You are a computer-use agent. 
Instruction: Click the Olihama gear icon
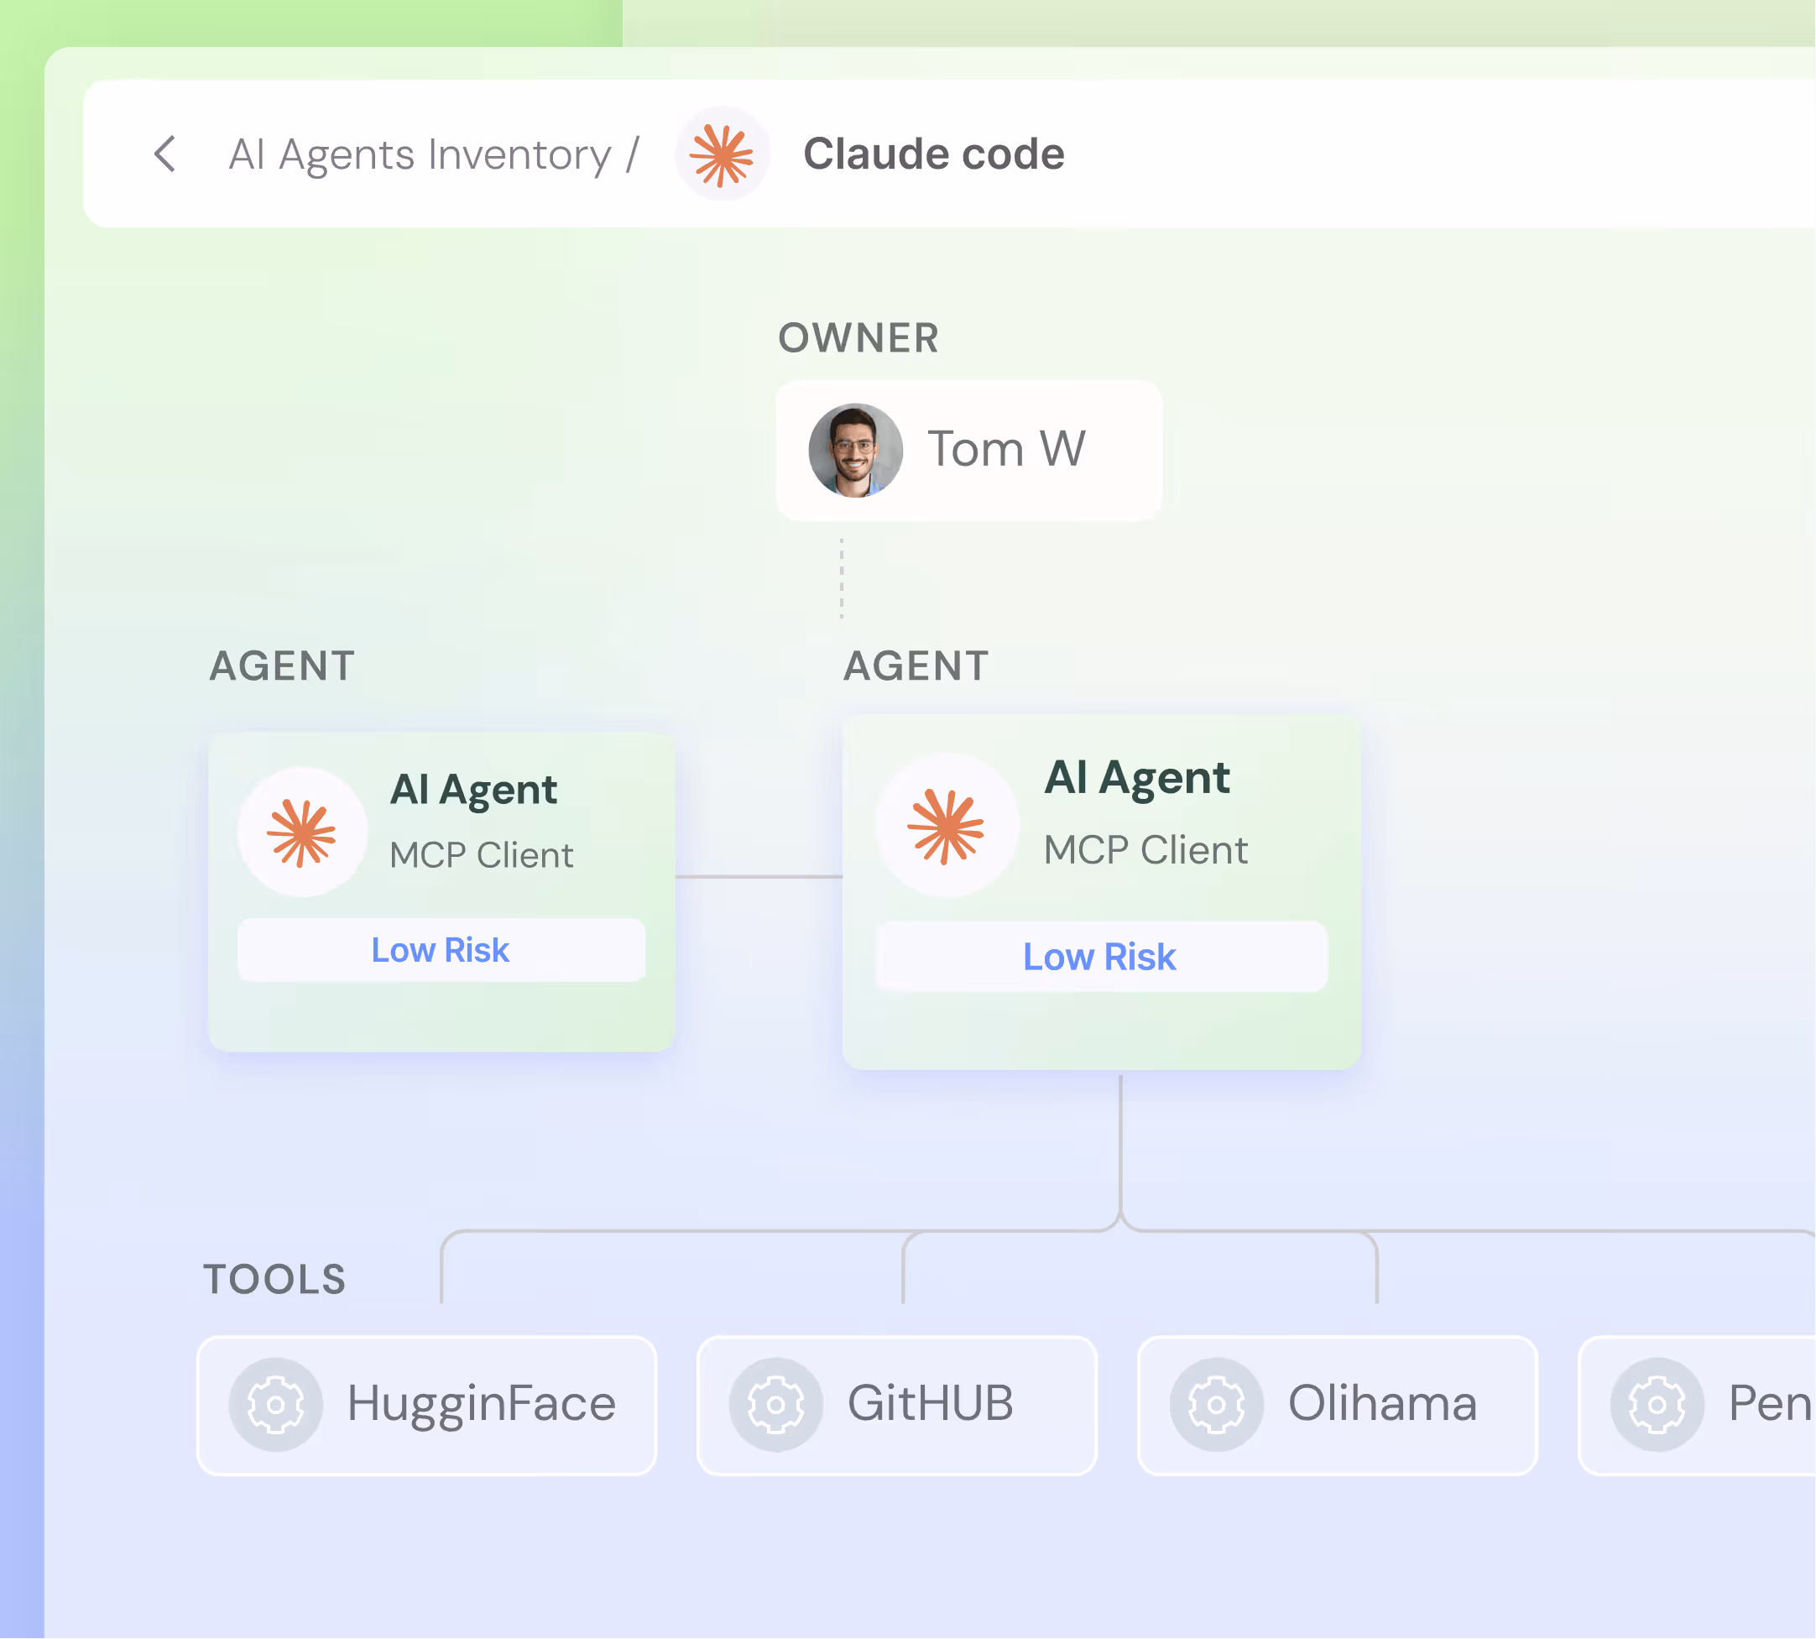click(1218, 1406)
